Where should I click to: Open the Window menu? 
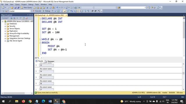[x=44, y=5]
